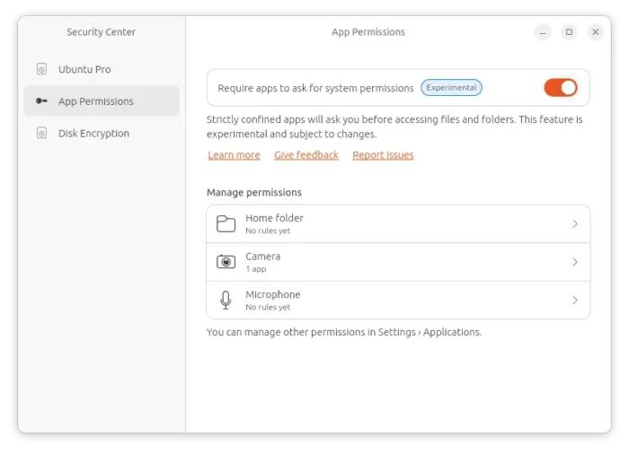Disable the require apps permissions switch
This screenshot has height=453, width=629.
561,88
